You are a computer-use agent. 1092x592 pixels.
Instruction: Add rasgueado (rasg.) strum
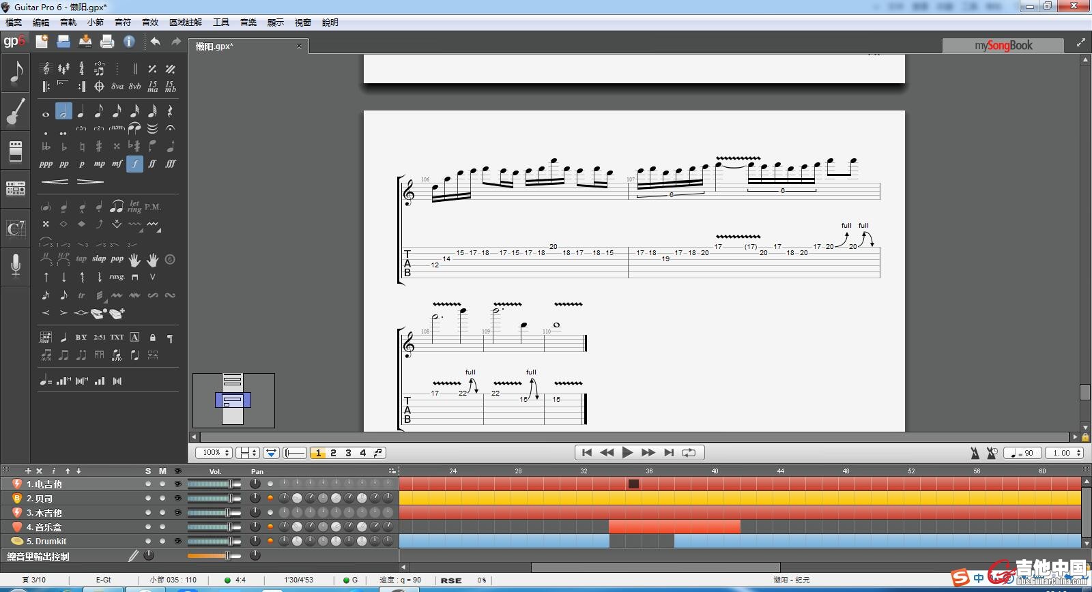[x=117, y=277]
